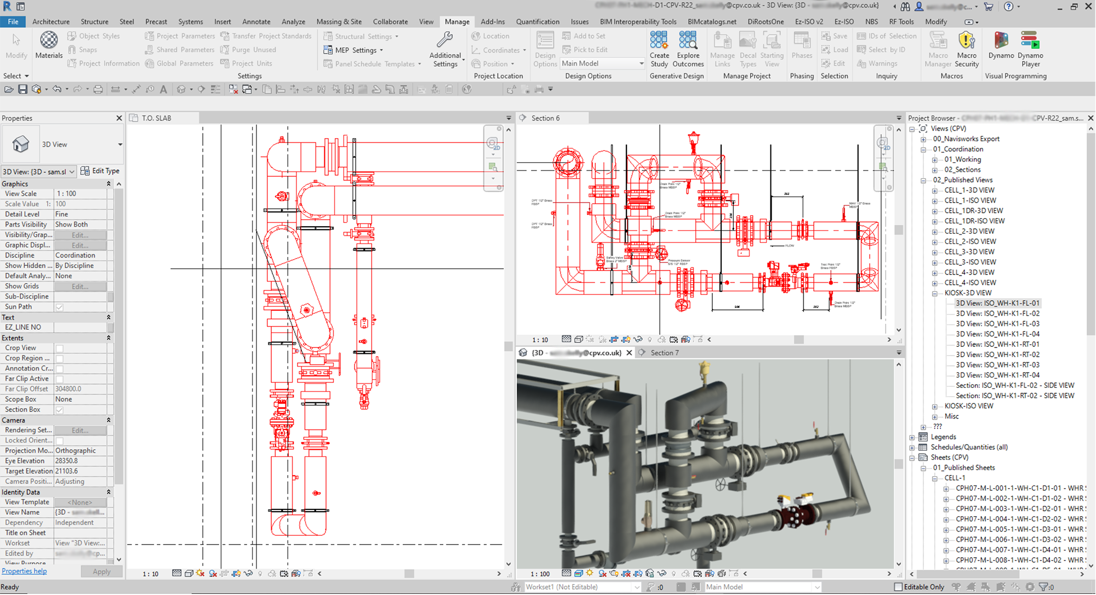Click help question mark icon in title bar
Viewport: 1096px width, 595px height.
[x=1008, y=7]
